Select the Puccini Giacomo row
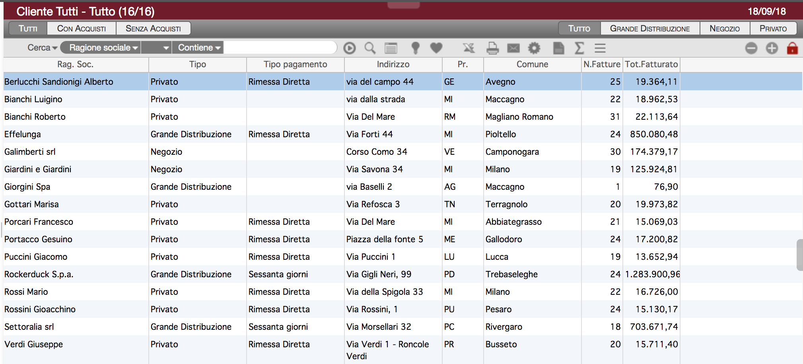Screen dimensions: 803x364 (x=403, y=257)
